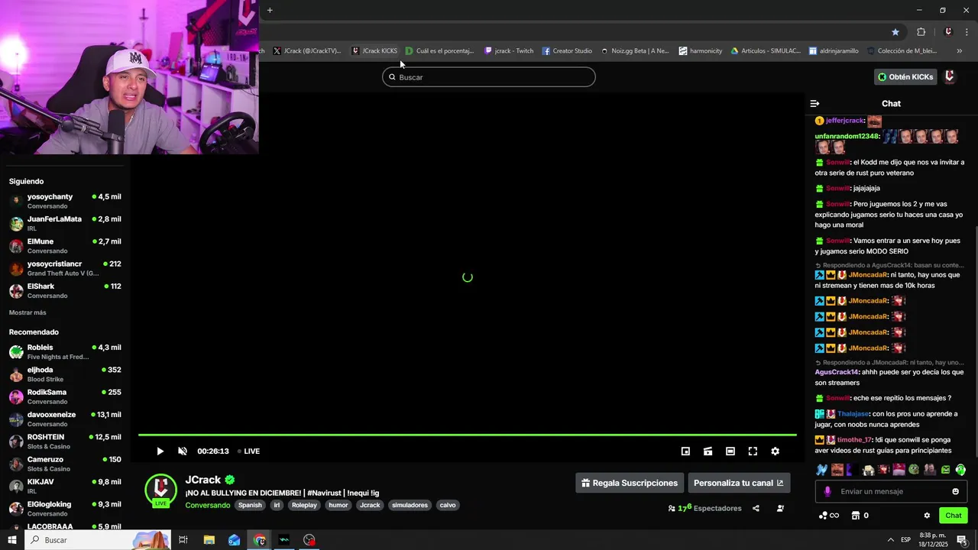Open JCrack KICKS bookmark
978x550 pixels.
[x=374, y=51]
